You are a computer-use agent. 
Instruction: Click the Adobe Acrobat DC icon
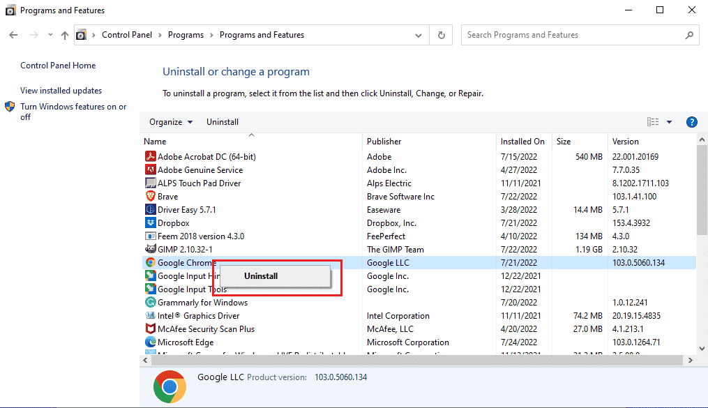pyautogui.click(x=150, y=157)
